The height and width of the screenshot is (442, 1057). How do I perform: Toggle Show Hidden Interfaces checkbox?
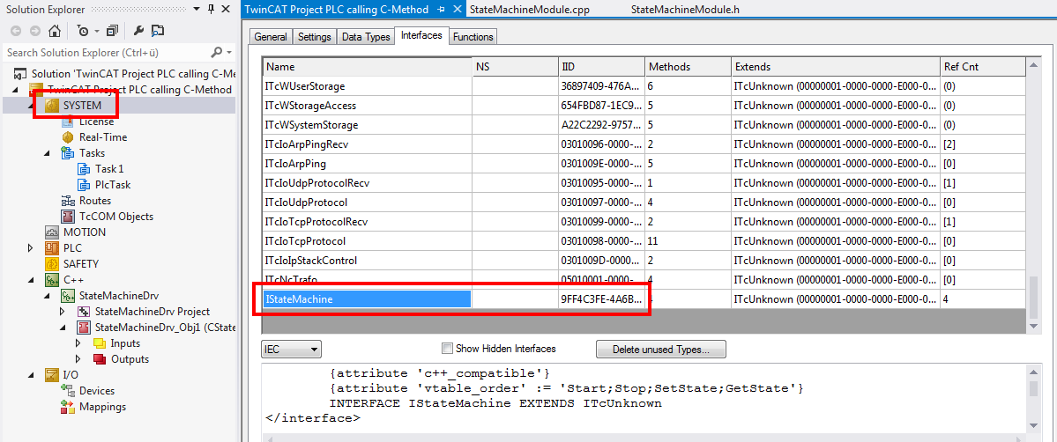(446, 349)
